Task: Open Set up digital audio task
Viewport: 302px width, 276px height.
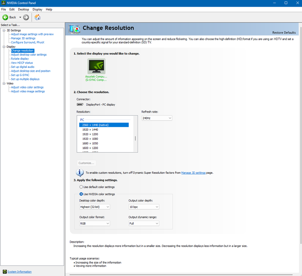Action: (23, 67)
